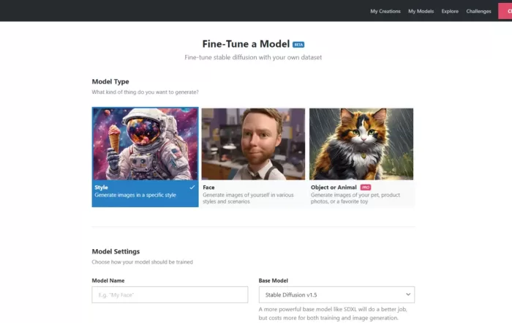This screenshot has height=323, width=512.
Task: Open the Base Model dropdown
Action: [336, 295]
